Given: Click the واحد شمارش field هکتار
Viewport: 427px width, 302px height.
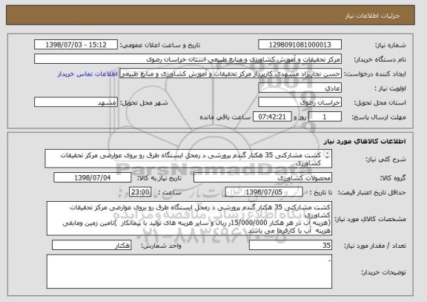Looking at the screenshot, I should pos(91,246).
